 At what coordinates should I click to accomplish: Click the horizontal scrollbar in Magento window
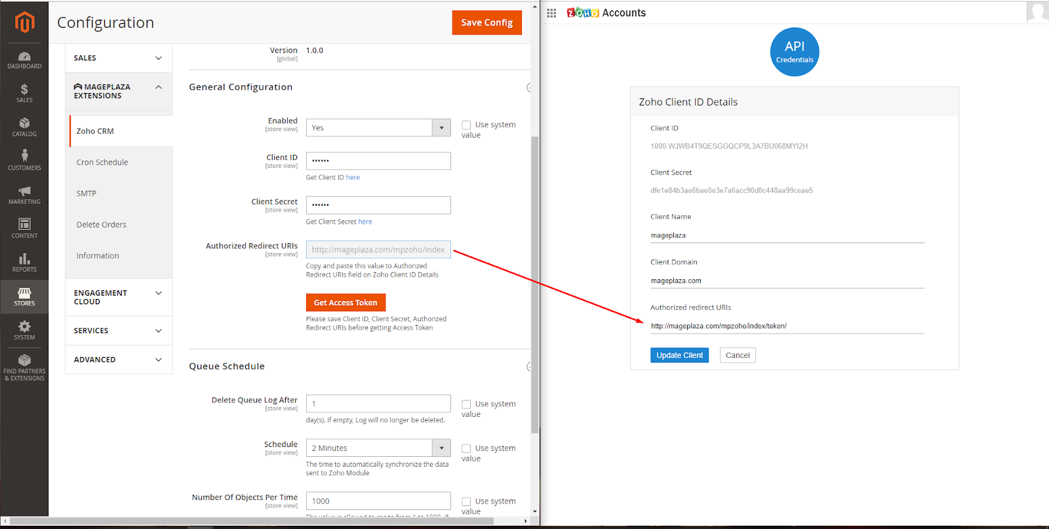[251, 521]
